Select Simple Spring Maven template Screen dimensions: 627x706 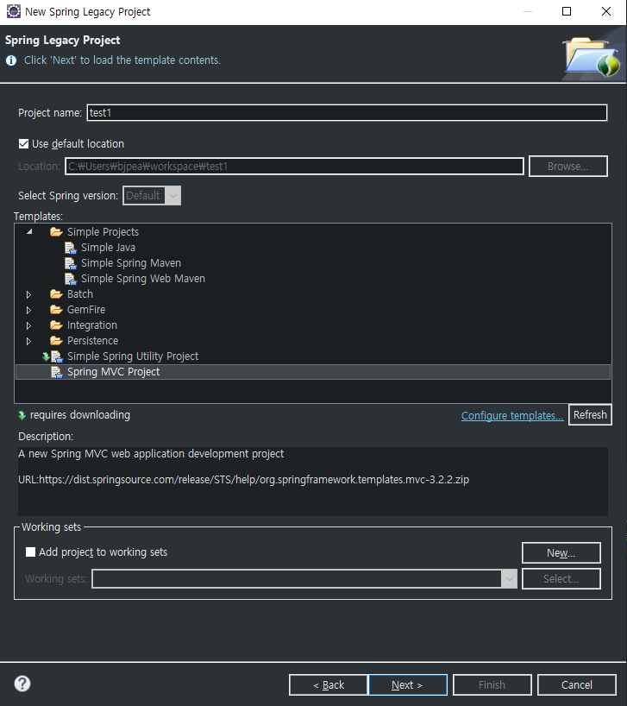pos(131,263)
